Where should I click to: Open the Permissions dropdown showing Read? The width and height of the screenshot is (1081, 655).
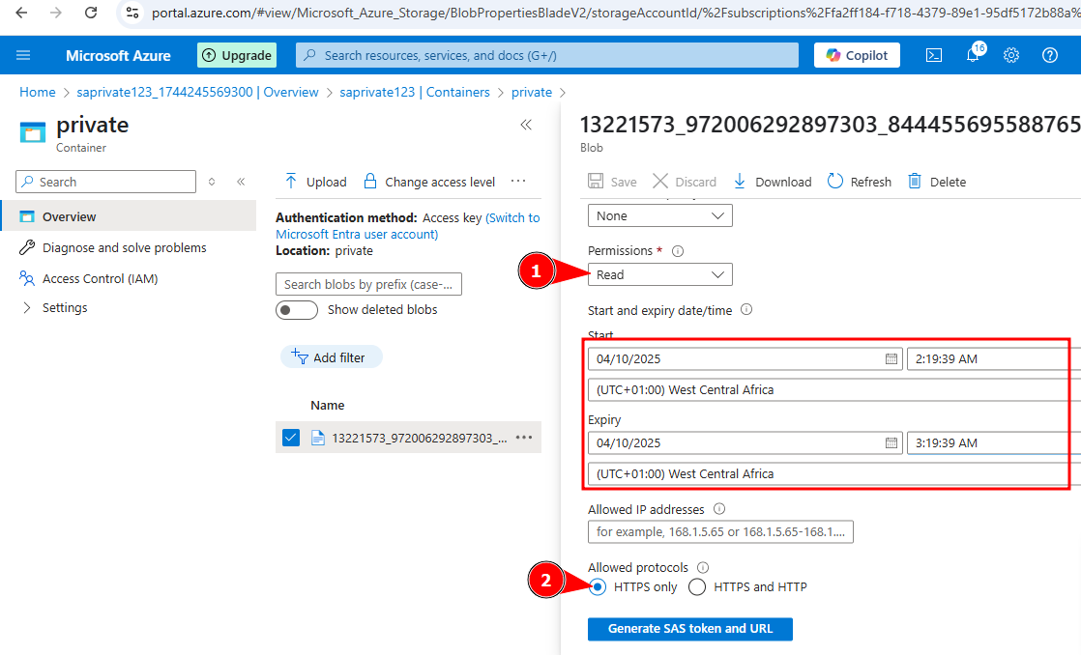coord(659,274)
